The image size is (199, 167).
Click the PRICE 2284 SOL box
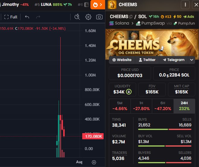174,73
